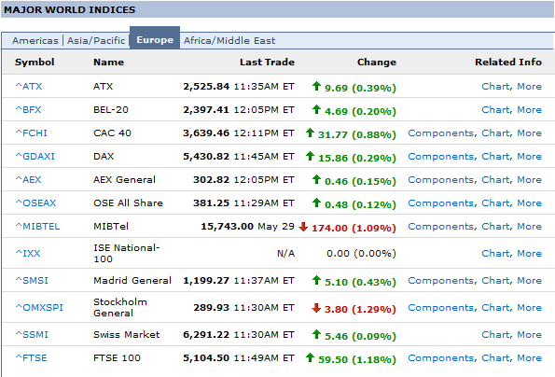This screenshot has height=377, width=555.
Task: Click the red down arrow for MIBTel
Action: [x=303, y=227]
